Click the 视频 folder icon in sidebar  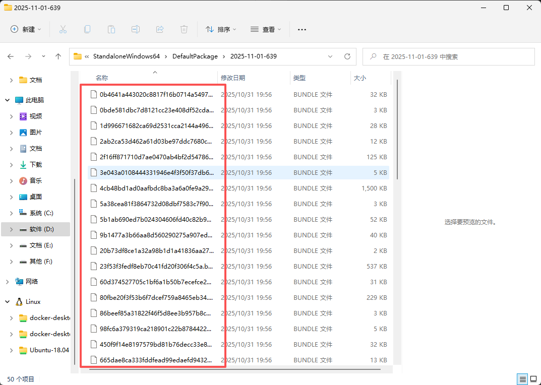(23, 116)
